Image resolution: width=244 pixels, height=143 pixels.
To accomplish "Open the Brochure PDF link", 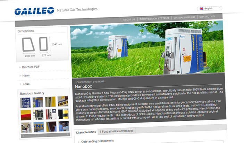I will pos(31,67).
